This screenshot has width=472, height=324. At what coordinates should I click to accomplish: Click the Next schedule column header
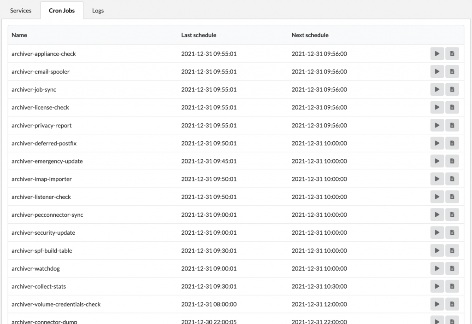pyautogui.click(x=310, y=35)
